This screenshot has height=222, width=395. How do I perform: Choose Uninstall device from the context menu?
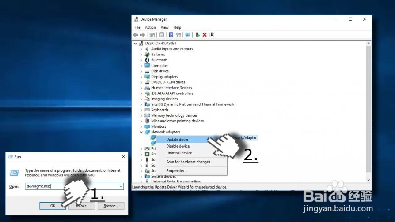tap(191, 153)
